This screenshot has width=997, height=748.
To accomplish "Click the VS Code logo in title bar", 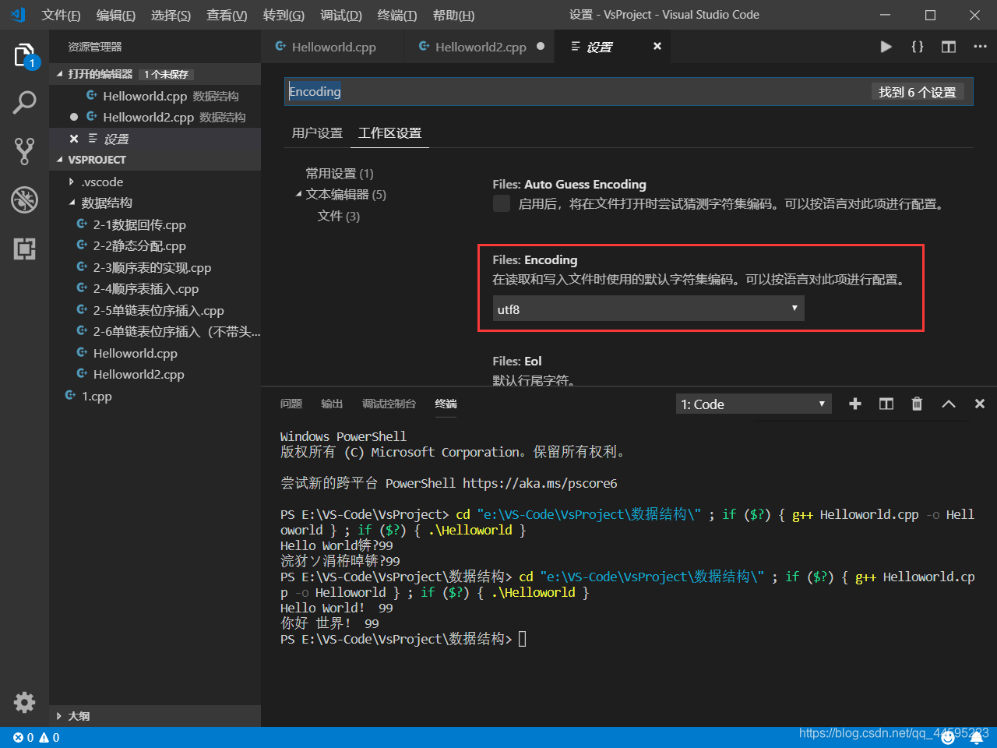I will click(18, 15).
